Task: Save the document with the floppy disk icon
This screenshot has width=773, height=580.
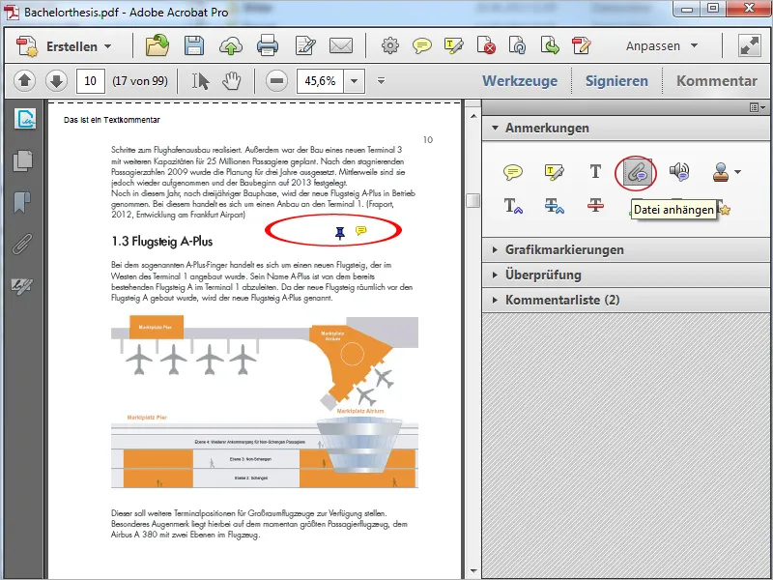Action: tap(194, 45)
